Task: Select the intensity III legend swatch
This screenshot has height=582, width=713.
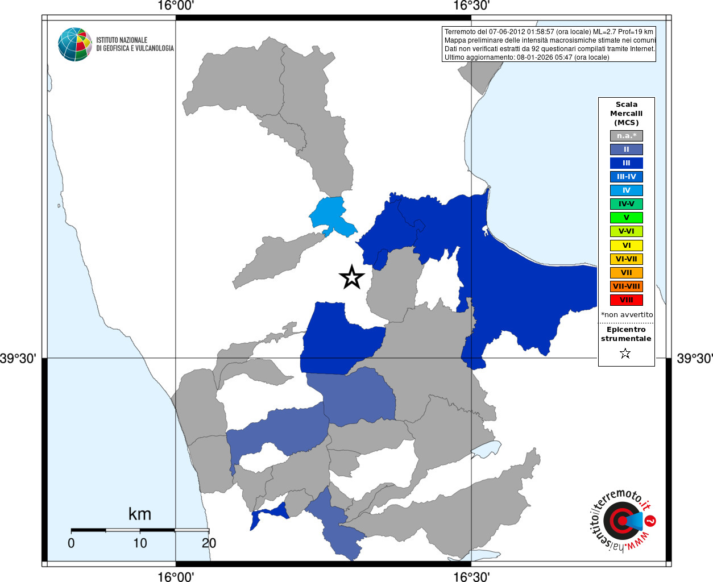Action: pyautogui.click(x=627, y=163)
